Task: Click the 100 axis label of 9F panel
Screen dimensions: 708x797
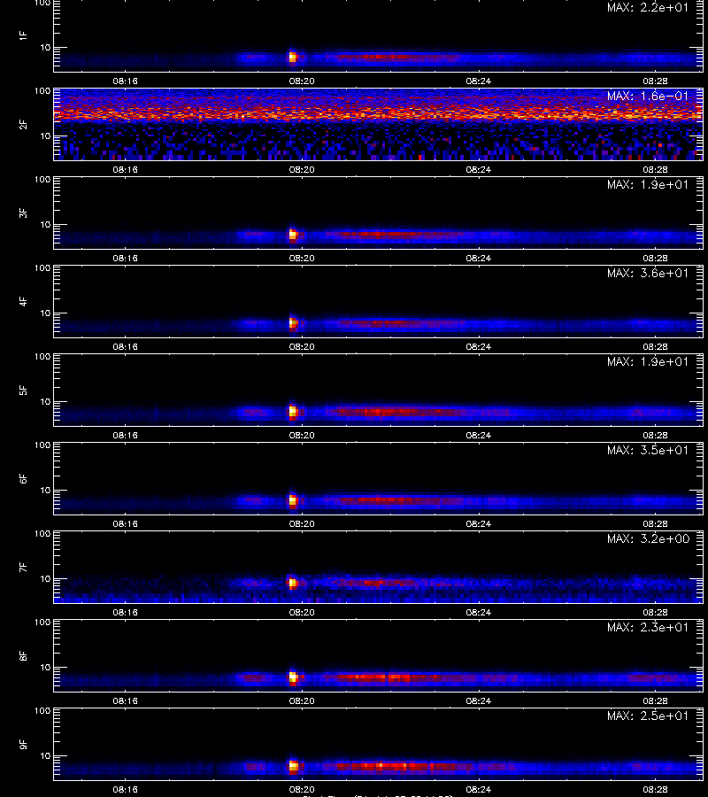Action: 42,711
